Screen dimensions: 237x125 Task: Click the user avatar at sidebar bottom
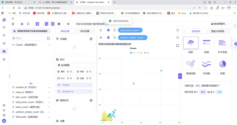pyautogui.click(x=4, y=121)
